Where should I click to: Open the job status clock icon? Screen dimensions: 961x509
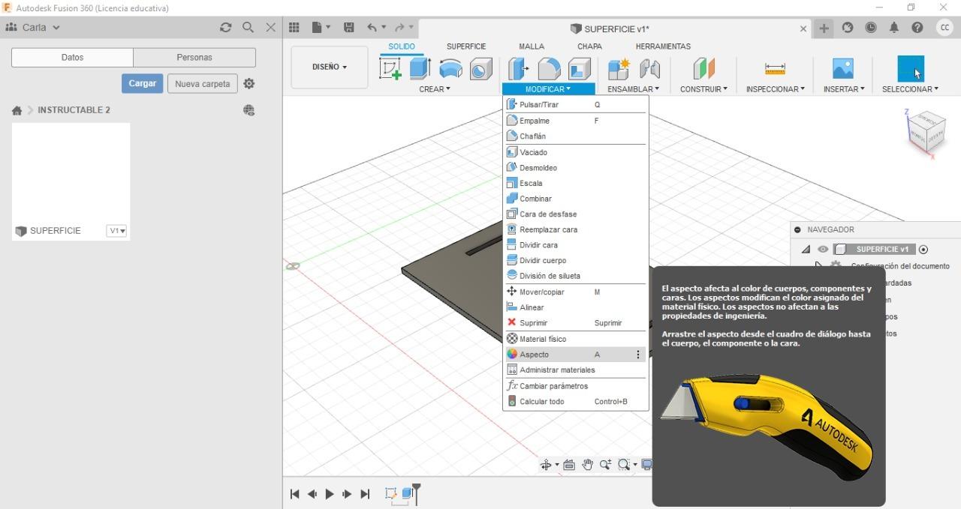pos(871,28)
